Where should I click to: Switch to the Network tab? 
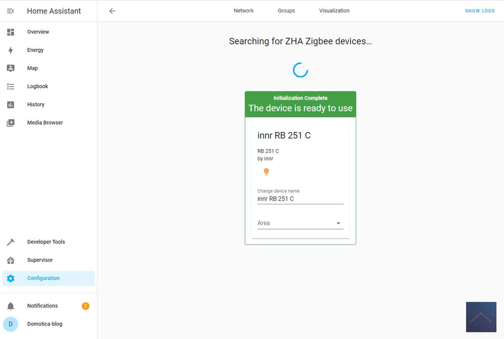pos(243,11)
